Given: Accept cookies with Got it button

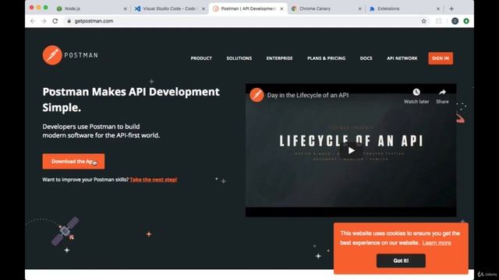Looking at the screenshot, I should pos(401,261).
